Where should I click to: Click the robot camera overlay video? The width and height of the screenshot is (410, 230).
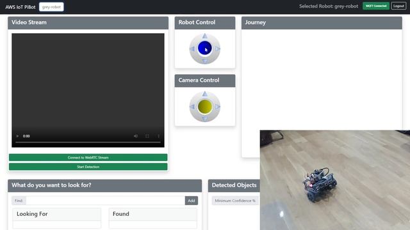pyautogui.click(x=335, y=180)
